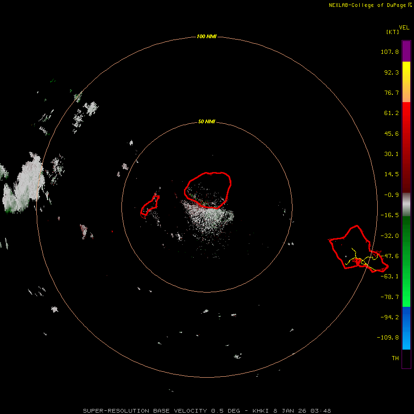This screenshot has width=414, height=414.
Task: Select the 107.8 velocity scale value
Action: click(390, 52)
